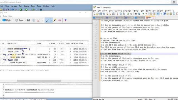Open the Window menu in SQL Developer
Image resolution: width=178 pixels, height=100 pixels.
click(x=46, y=6)
